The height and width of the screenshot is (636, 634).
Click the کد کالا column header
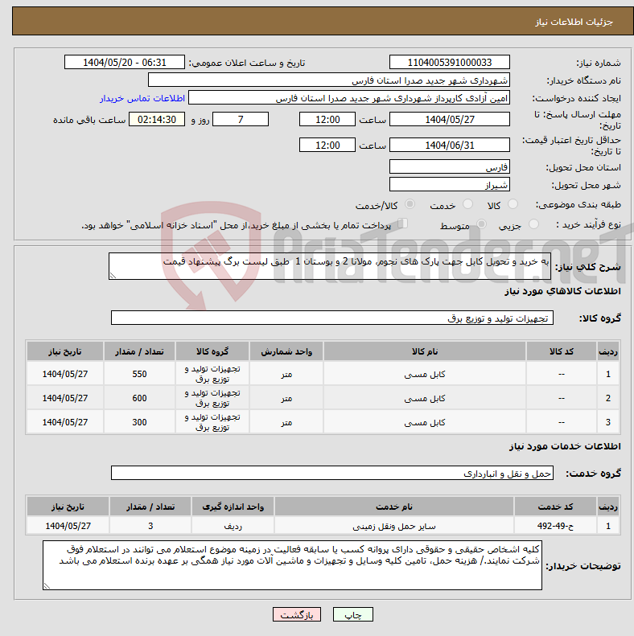coord(562,351)
